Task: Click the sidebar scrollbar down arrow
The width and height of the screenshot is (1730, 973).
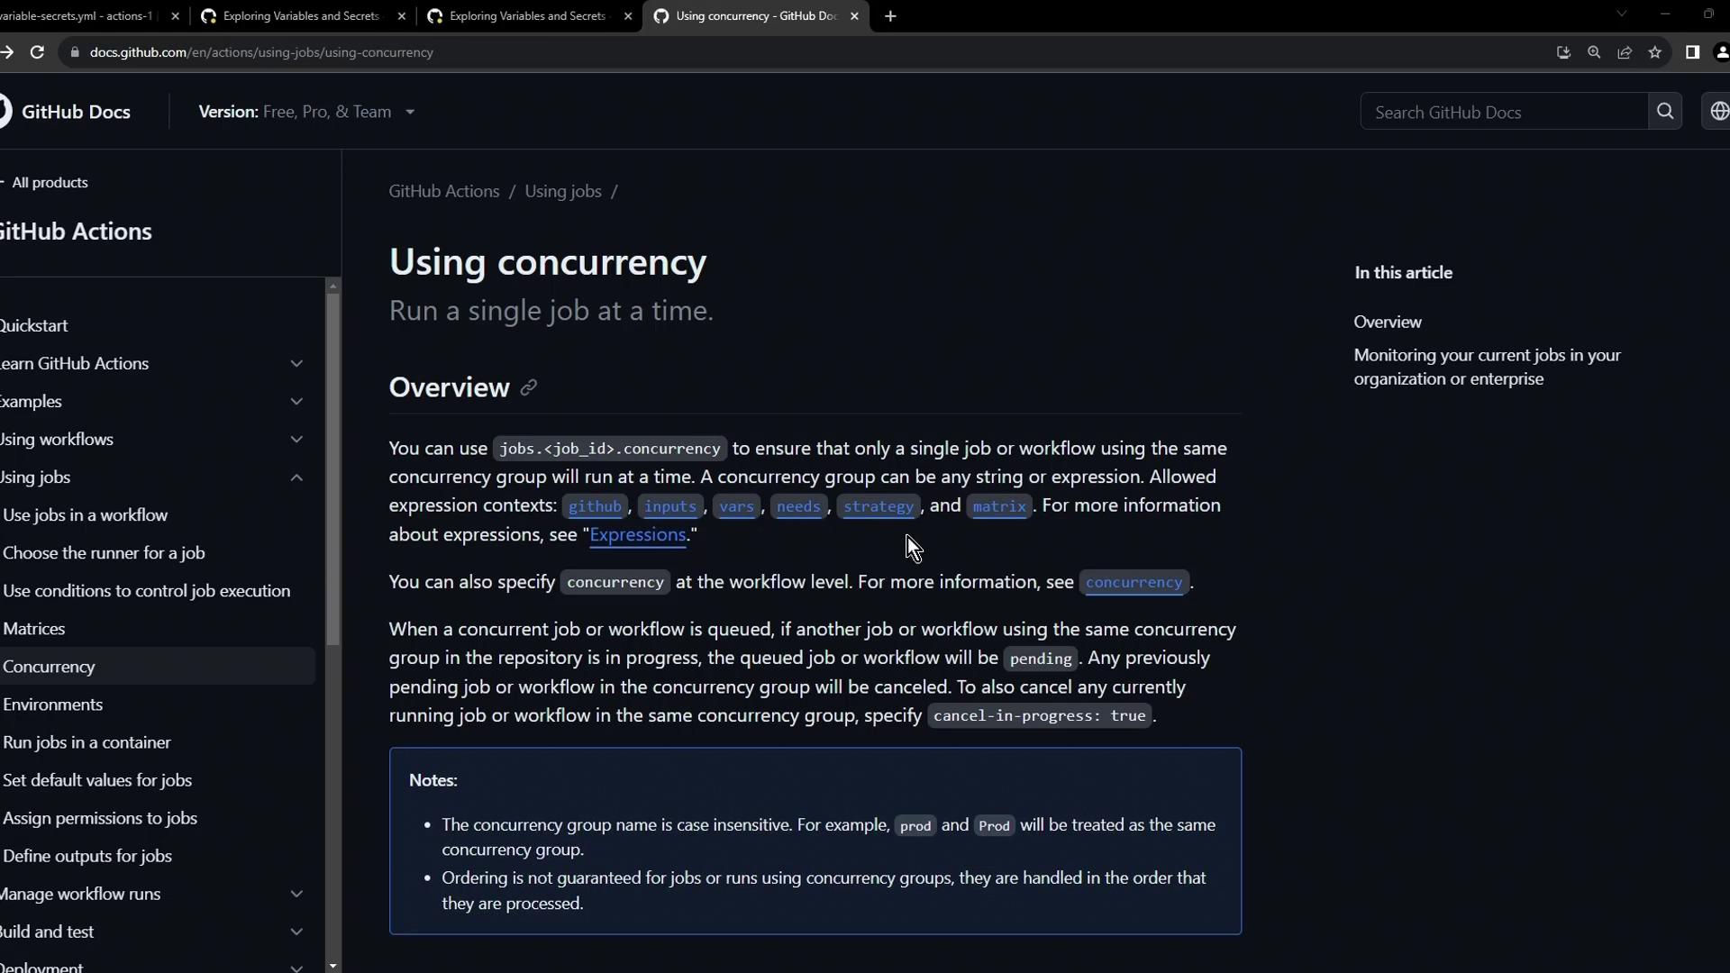Action: coord(333,966)
